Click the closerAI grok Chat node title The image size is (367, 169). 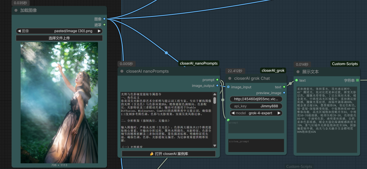252,79
